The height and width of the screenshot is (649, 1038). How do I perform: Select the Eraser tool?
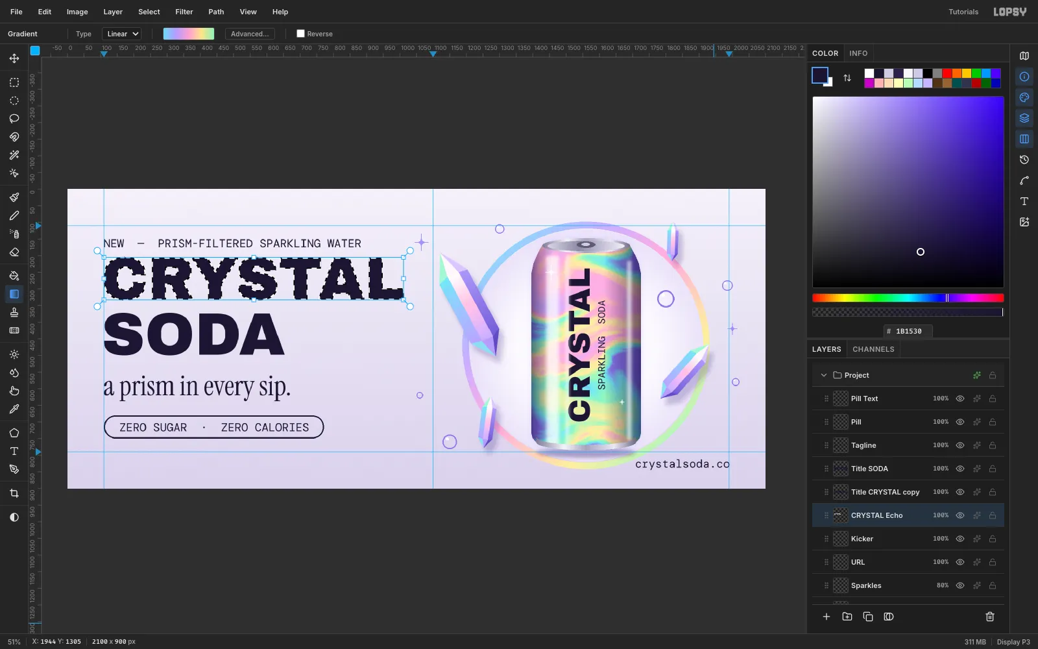point(14,252)
